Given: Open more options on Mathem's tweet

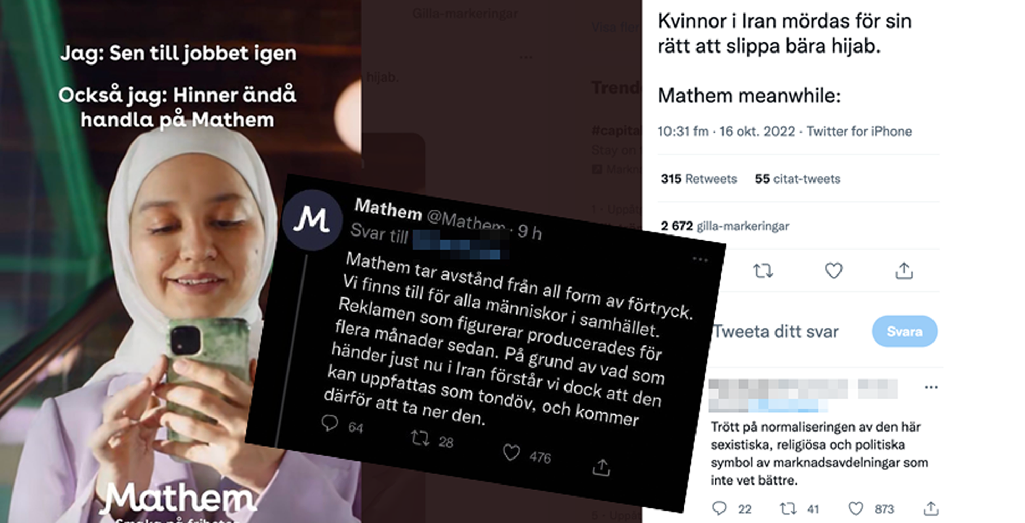Looking at the screenshot, I should click(x=700, y=259).
